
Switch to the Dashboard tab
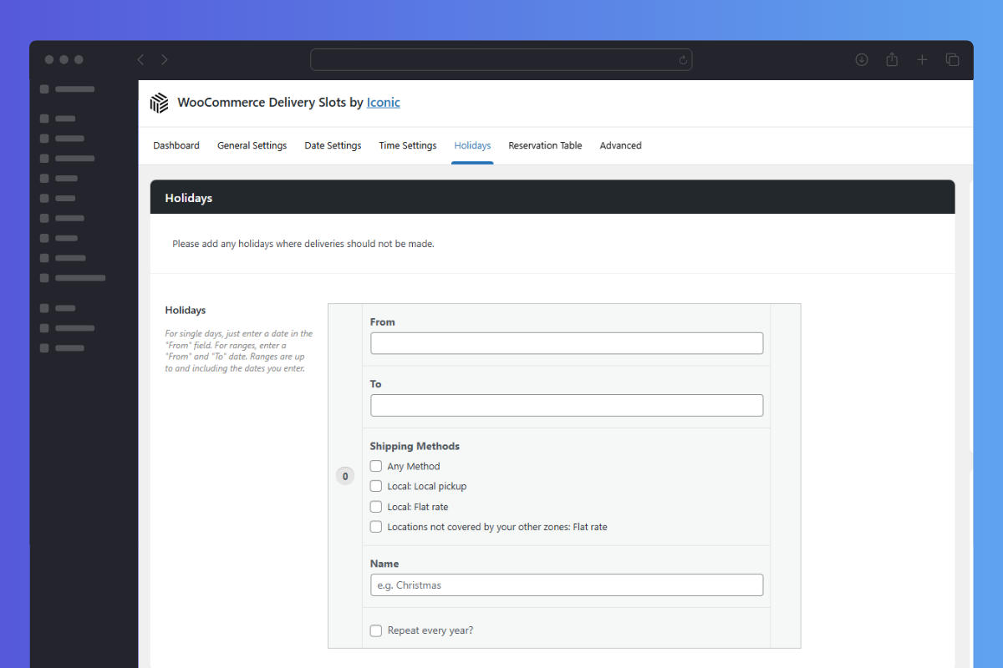click(x=176, y=145)
